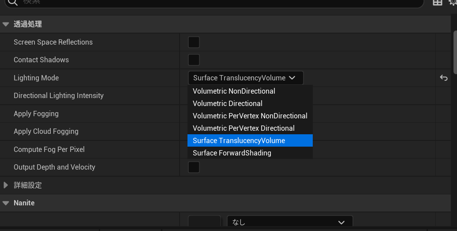
Task: Click the 検索 search input field
Action: pos(221,3)
